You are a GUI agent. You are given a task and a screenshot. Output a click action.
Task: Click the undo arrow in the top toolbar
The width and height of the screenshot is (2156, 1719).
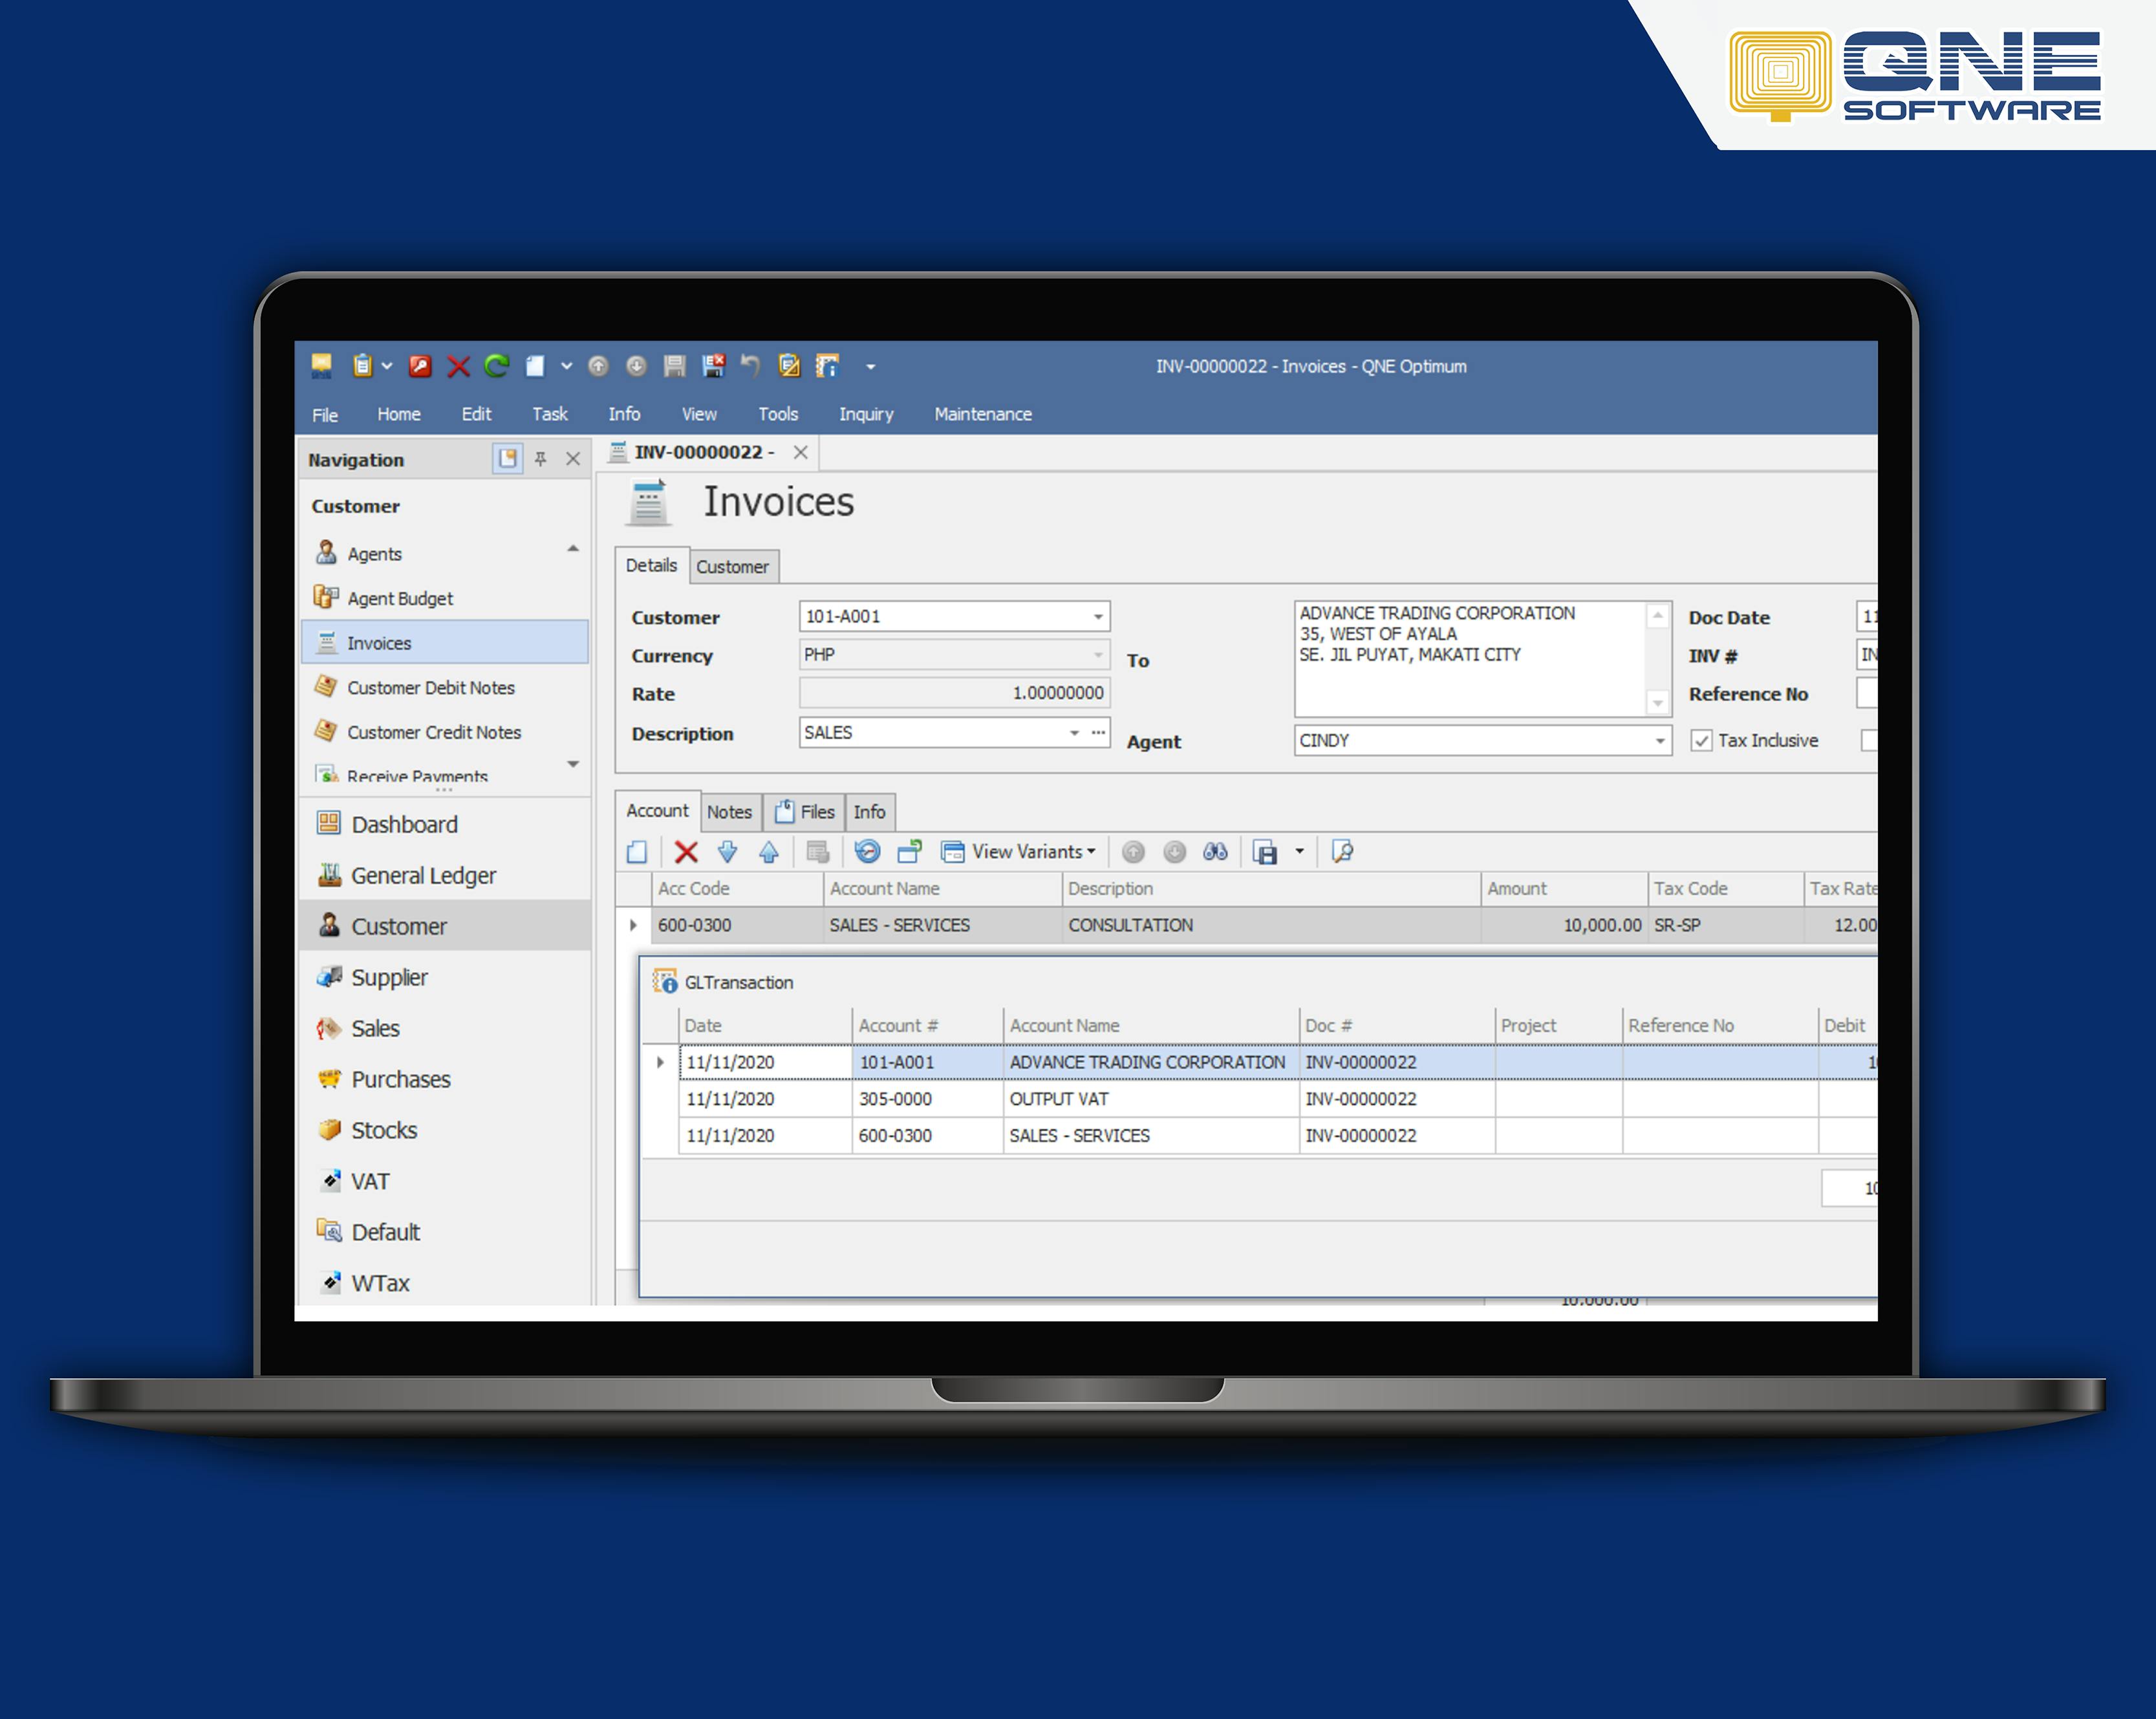click(751, 367)
